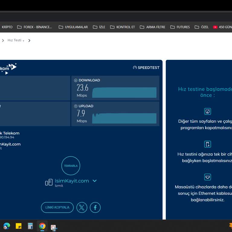Open the FOREX - BİNANCE bookmark folder
This screenshot has width=232, height=232.
35,27
